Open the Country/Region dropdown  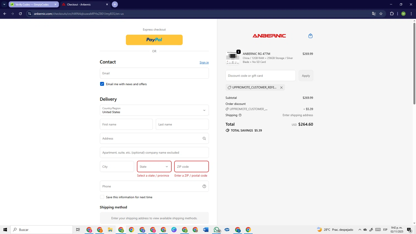[x=154, y=110]
